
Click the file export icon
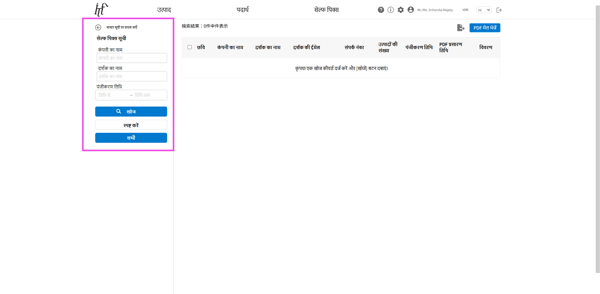461,28
